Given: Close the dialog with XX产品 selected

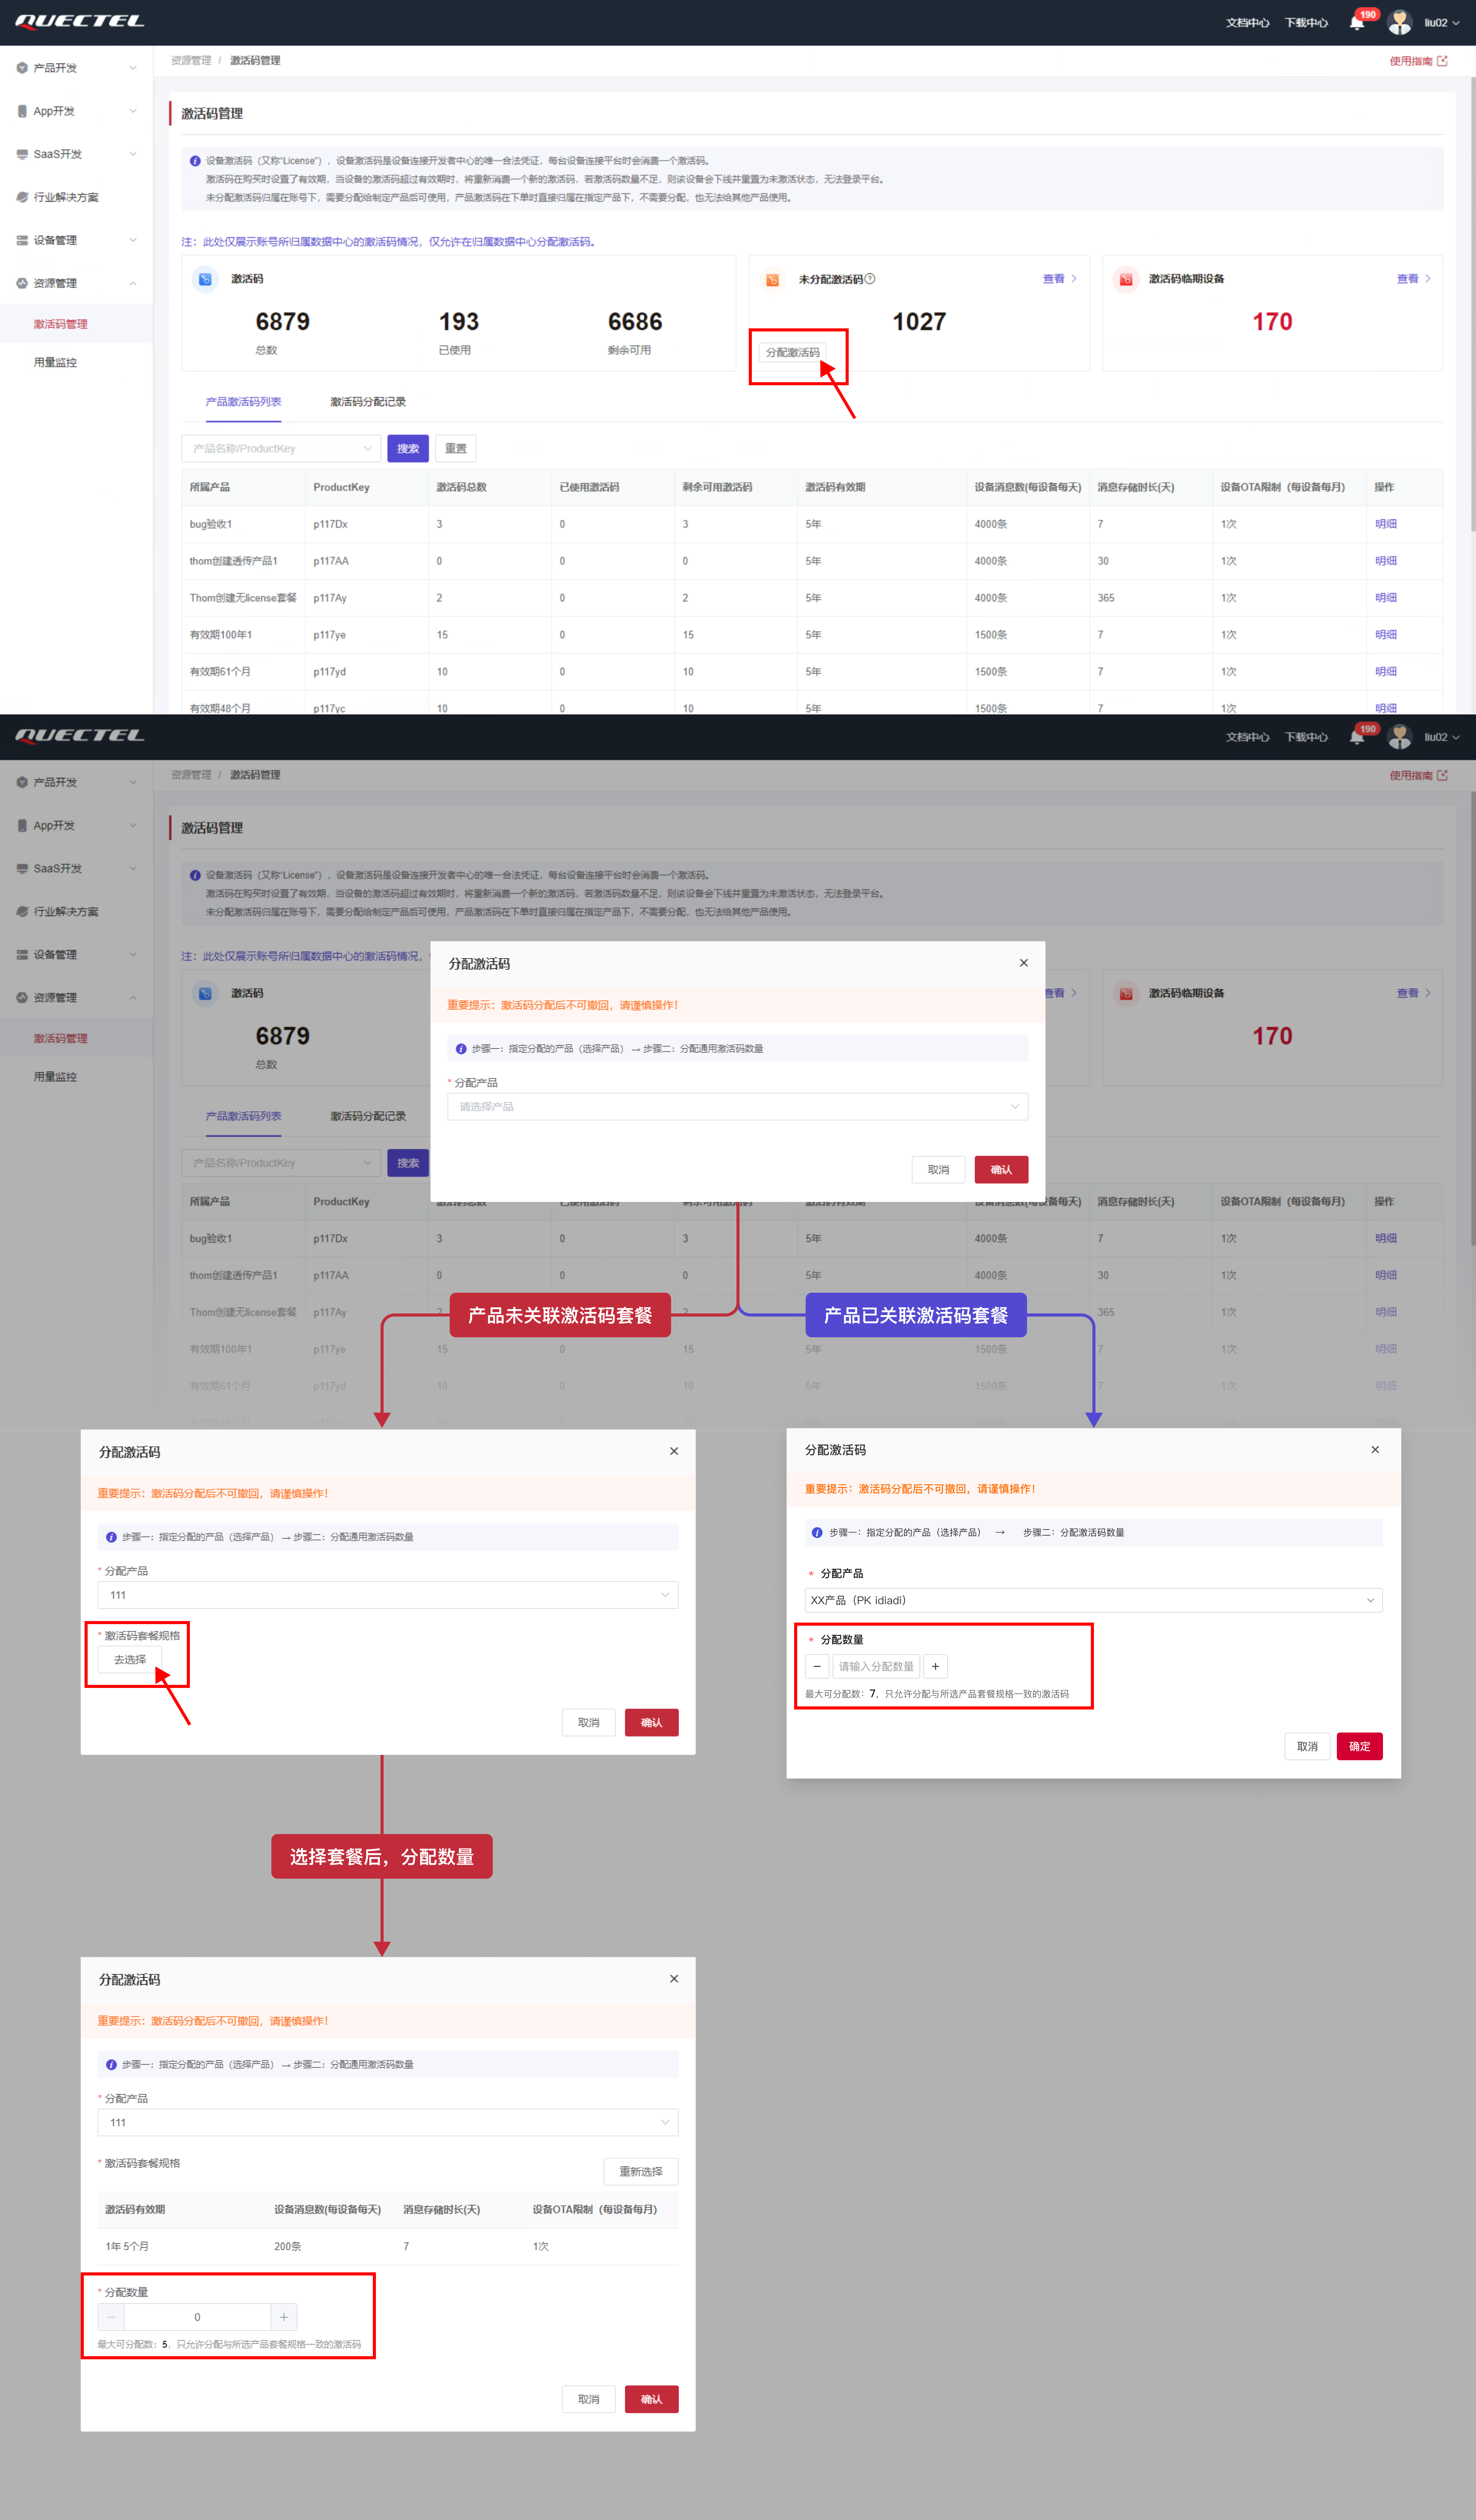Looking at the screenshot, I should 1375,1449.
